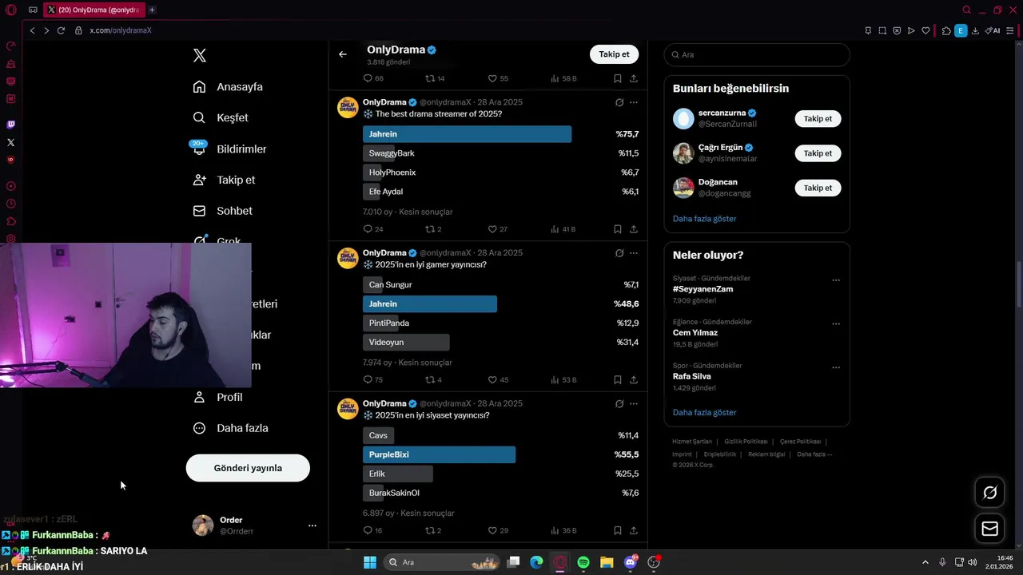This screenshot has height=575, width=1023.
Task: Open new tab with plus button
Action: 152,10
